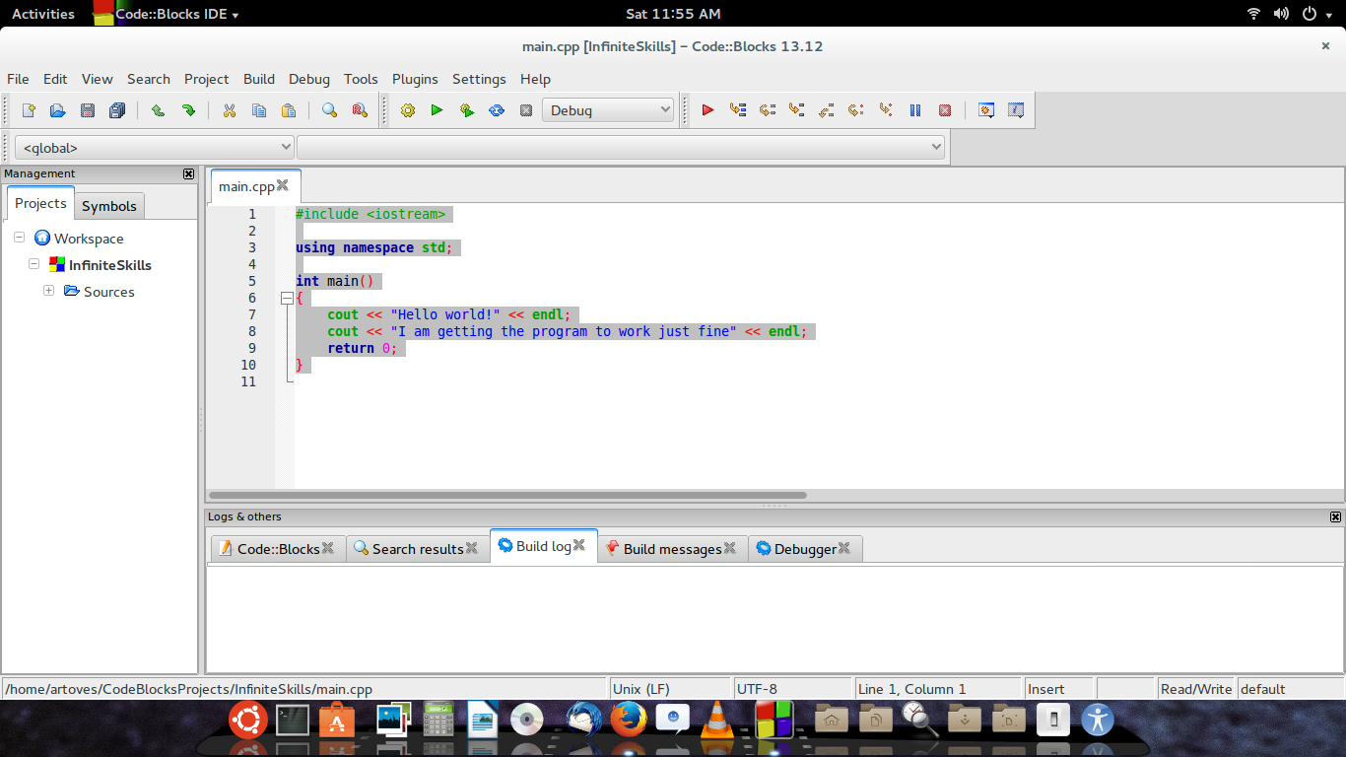1346x757 pixels.
Task: Collapse the main function fold marker
Action: tap(286, 298)
